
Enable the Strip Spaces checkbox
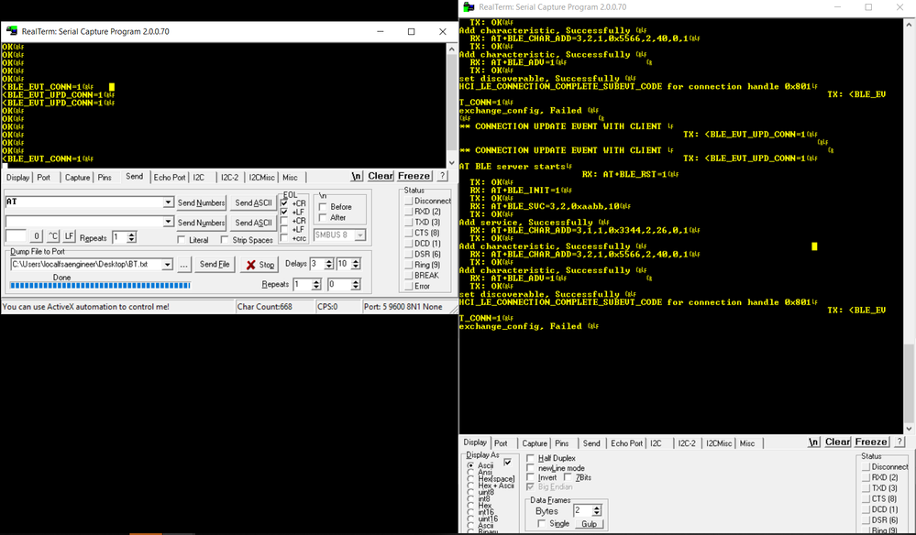225,240
